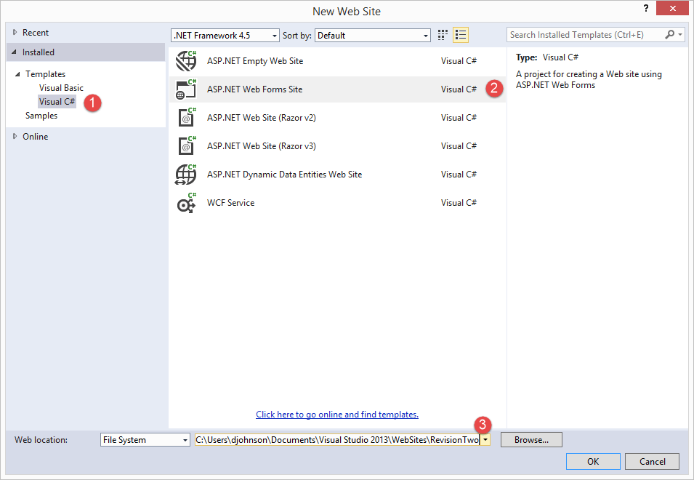
Task: Open the web location path history dropdown arrow
Action: 485,440
